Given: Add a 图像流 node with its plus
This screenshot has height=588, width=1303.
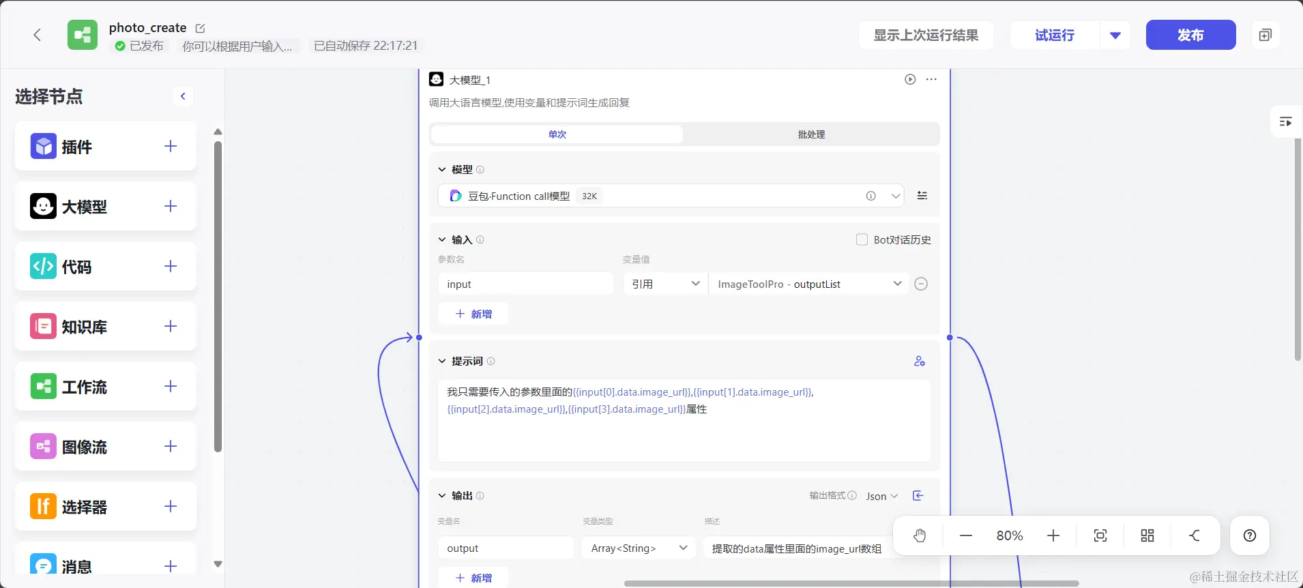Looking at the screenshot, I should tap(171, 446).
